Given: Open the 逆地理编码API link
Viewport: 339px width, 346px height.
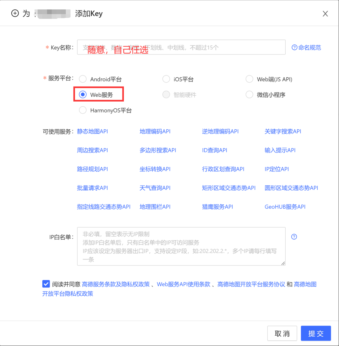Looking at the screenshot, I should (220, 131).
